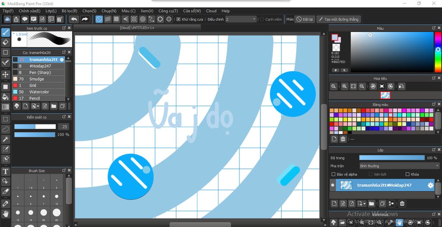Click Tạo một đường thẳng button
Image resolution: width=442 pixels, height=227 pixels.
click(338, 19)
